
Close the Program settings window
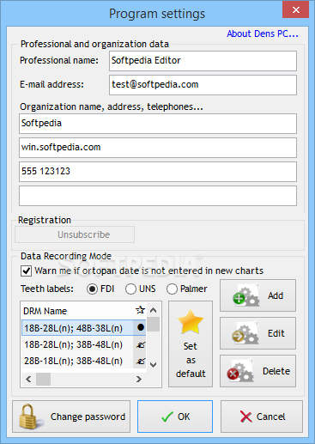tap(296, 9)
